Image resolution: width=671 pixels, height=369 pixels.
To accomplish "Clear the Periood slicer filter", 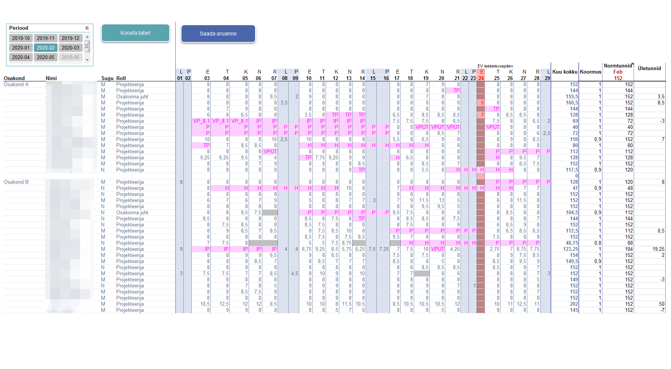I will pyautogui.click(x=87, y=28).
